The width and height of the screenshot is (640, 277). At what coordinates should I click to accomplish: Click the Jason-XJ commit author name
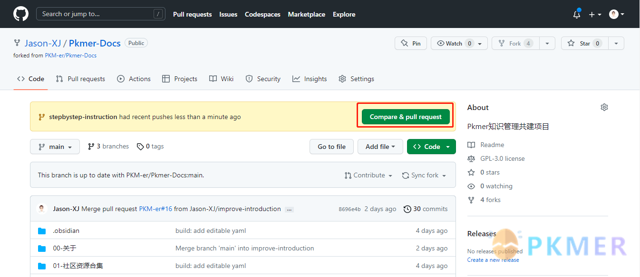click(x=66, y=209)
